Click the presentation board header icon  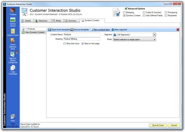point(24,12)
